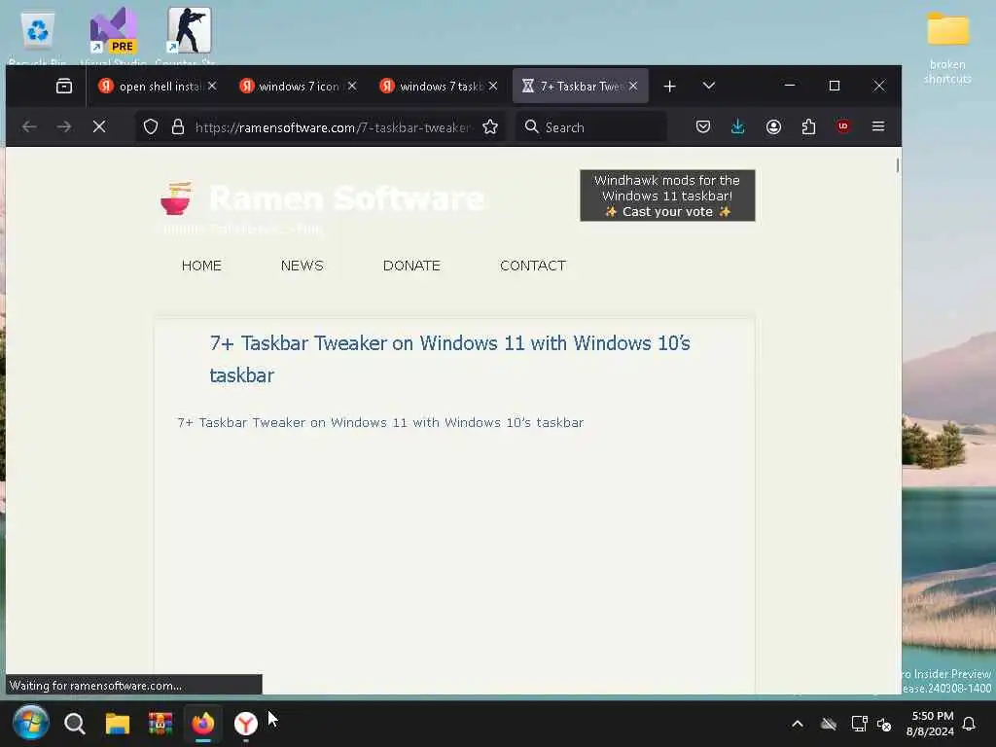Open taskbar Search magnifier

pos(74,724)
